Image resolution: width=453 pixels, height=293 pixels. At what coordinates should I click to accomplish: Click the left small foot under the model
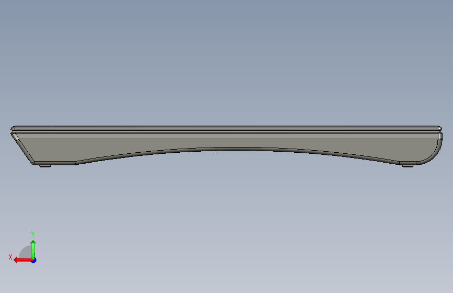pyautogui.click(x=45, y=166)
